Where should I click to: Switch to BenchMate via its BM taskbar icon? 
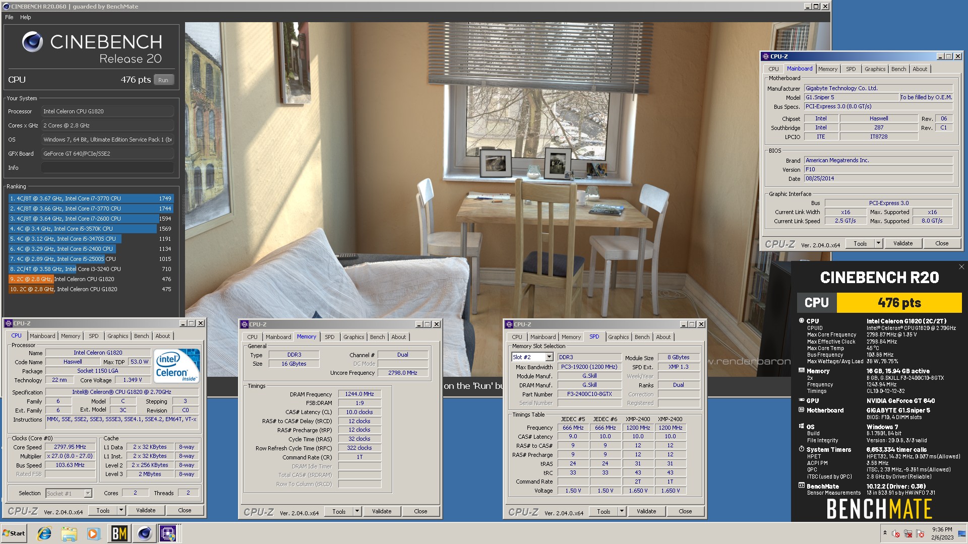click(119, 533)
